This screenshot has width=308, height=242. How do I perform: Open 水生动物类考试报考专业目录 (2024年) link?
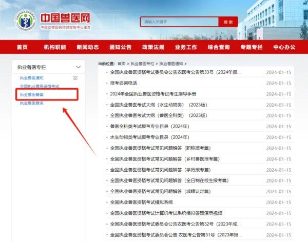pyautogui.click(x=146, y=137)
